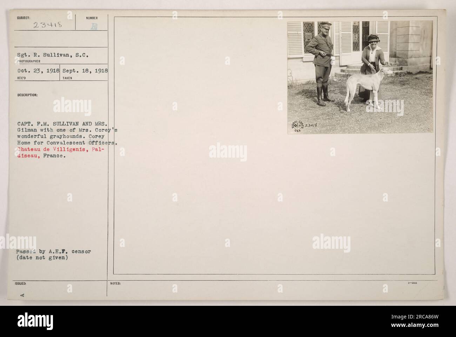Click the greyhound dog in photo
Screen dimensions: 456x337
tap(363, 90)
